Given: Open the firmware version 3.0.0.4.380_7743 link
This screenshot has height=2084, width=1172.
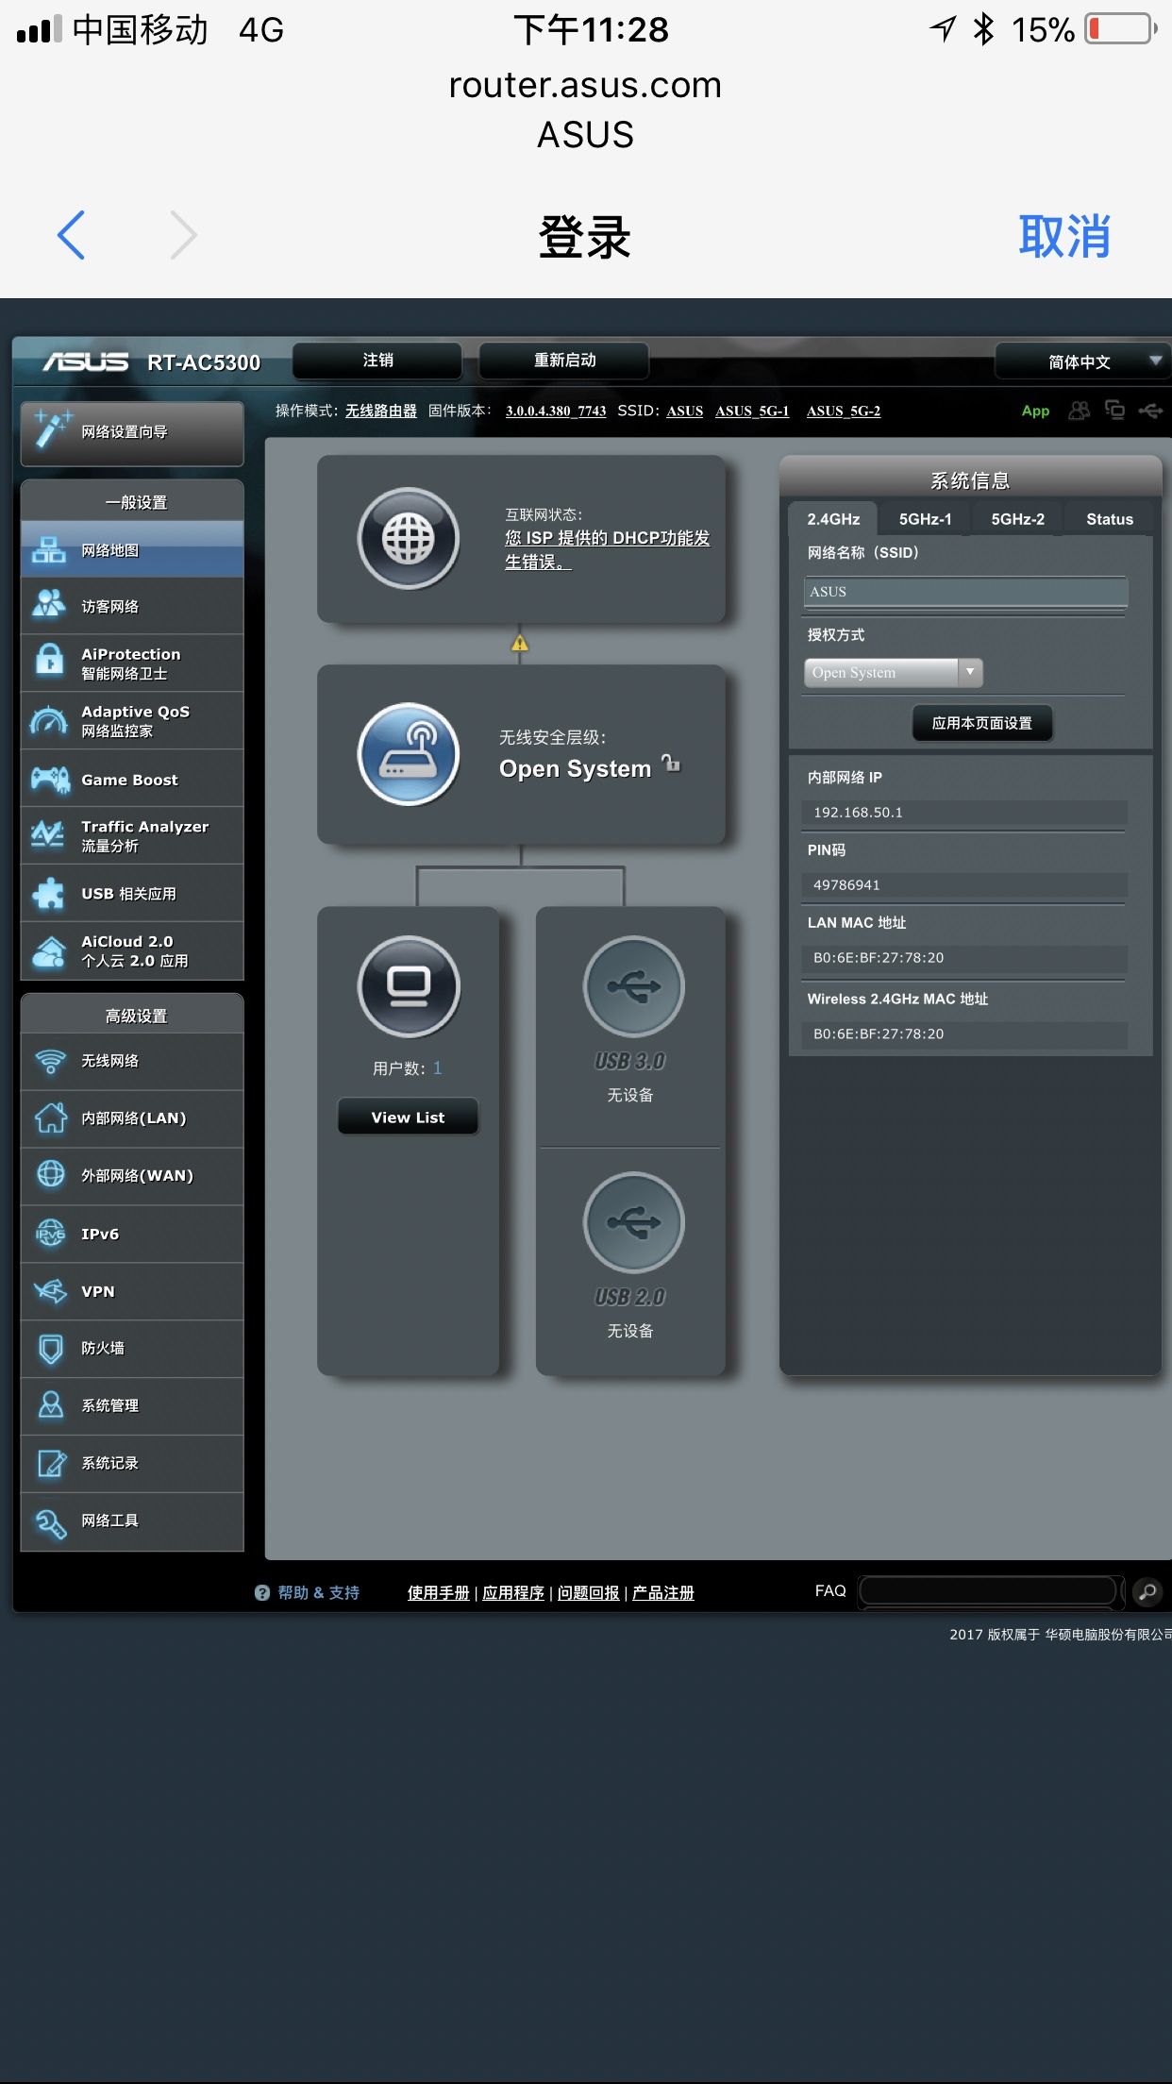Looking at the screenshot, I should [x=556, y=411].
